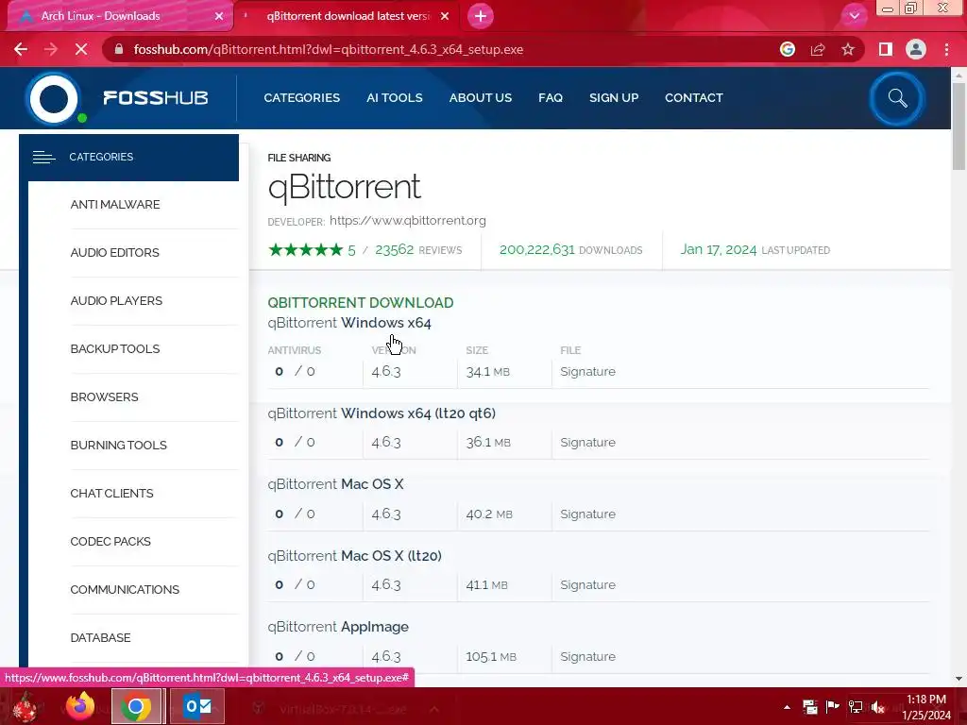Open a new browser tab
The height and width of the screenshot is (725, 967).
(x=481, y=16)
